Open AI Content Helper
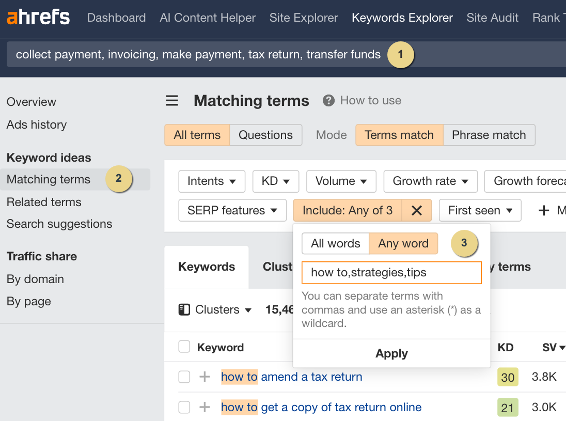The image size is (566, 421). click(x=208, y=18)
